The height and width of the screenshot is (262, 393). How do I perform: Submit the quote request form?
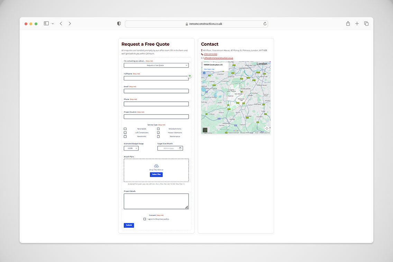click(x=129, y=225)
